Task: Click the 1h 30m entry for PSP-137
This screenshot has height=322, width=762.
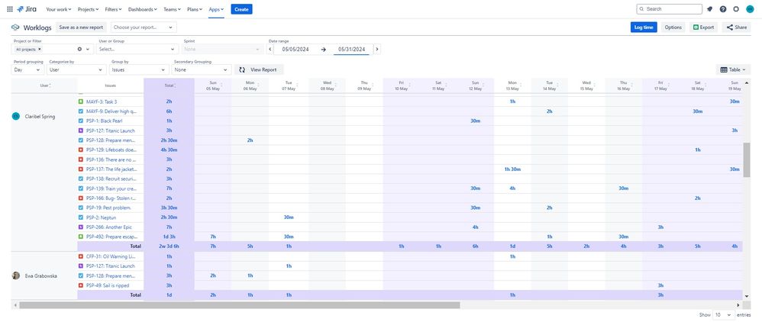Action: (512, 169)
